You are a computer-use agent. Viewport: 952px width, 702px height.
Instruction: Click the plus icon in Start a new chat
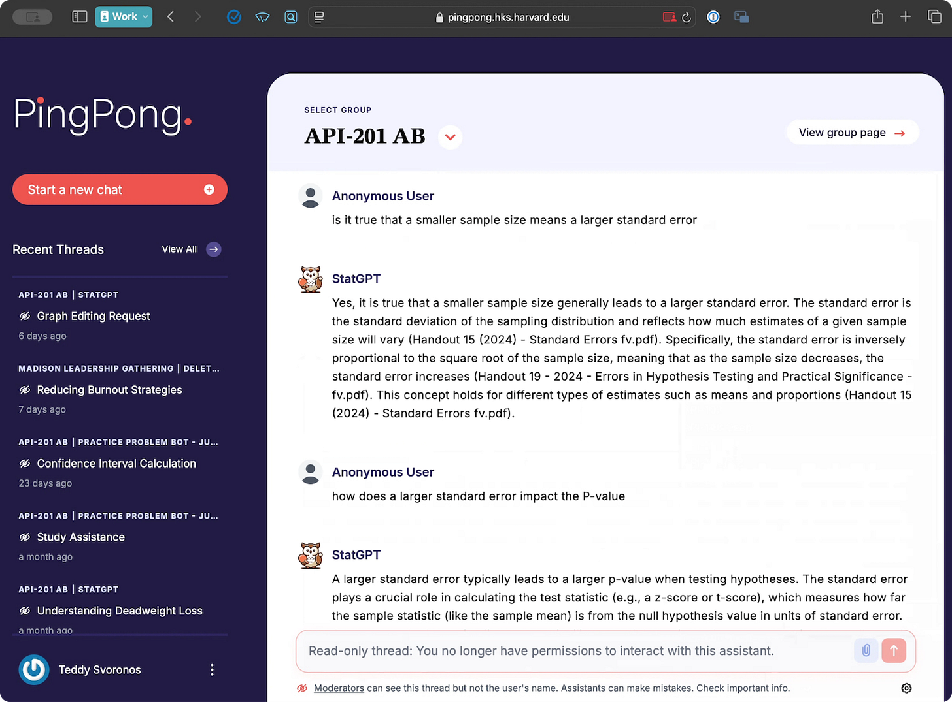point(209,189)
